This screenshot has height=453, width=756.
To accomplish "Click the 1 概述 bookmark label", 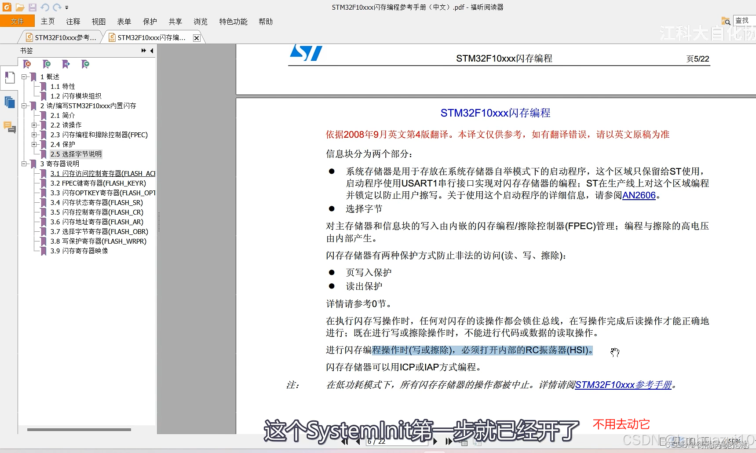I will point(50,77).
